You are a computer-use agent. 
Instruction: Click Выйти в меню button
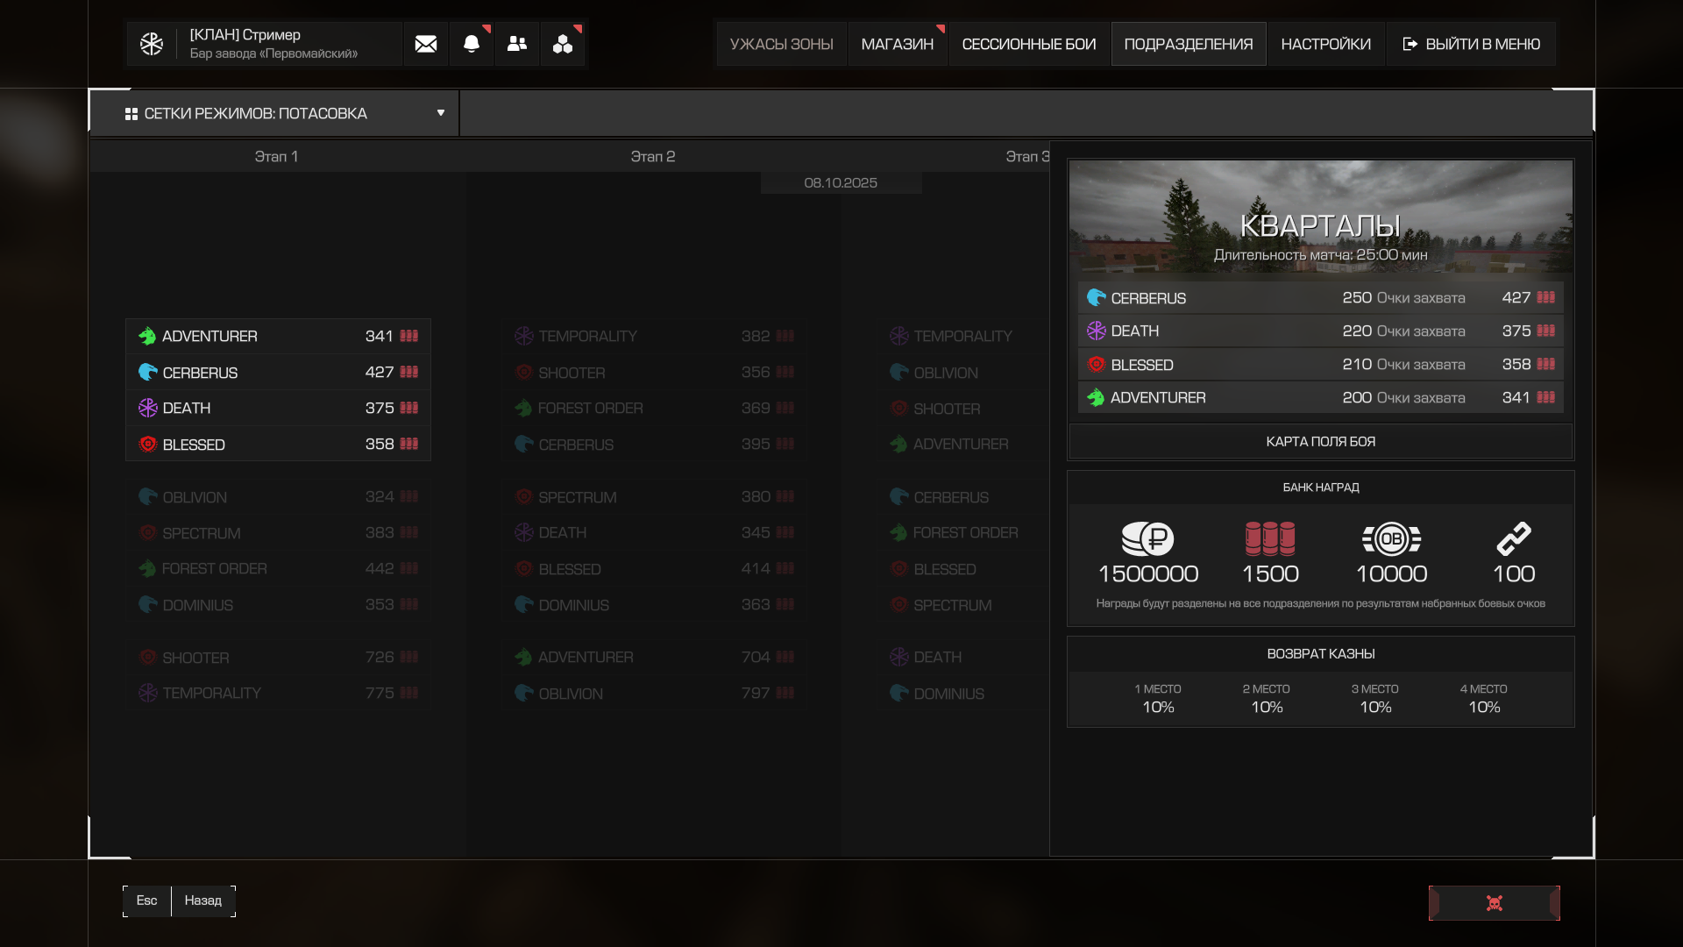coord(1472,44)
